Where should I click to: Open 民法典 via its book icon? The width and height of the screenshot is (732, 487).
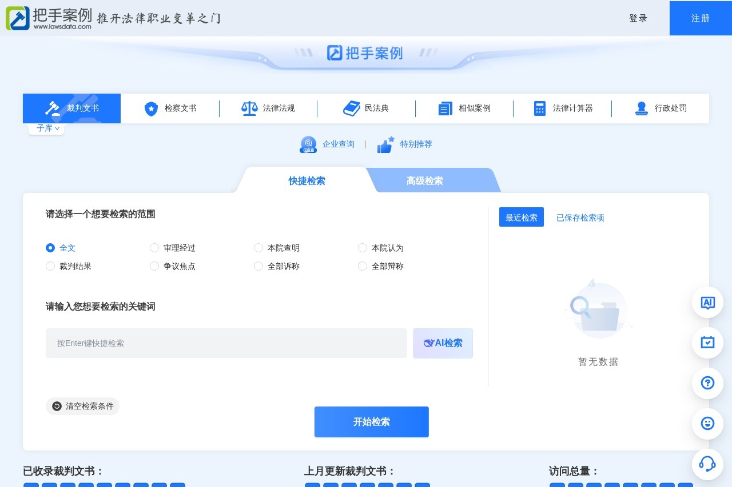click(351, 108)
